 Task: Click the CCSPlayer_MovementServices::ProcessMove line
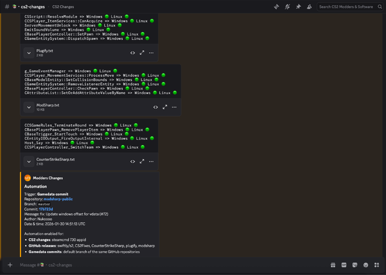coord(95,75)
